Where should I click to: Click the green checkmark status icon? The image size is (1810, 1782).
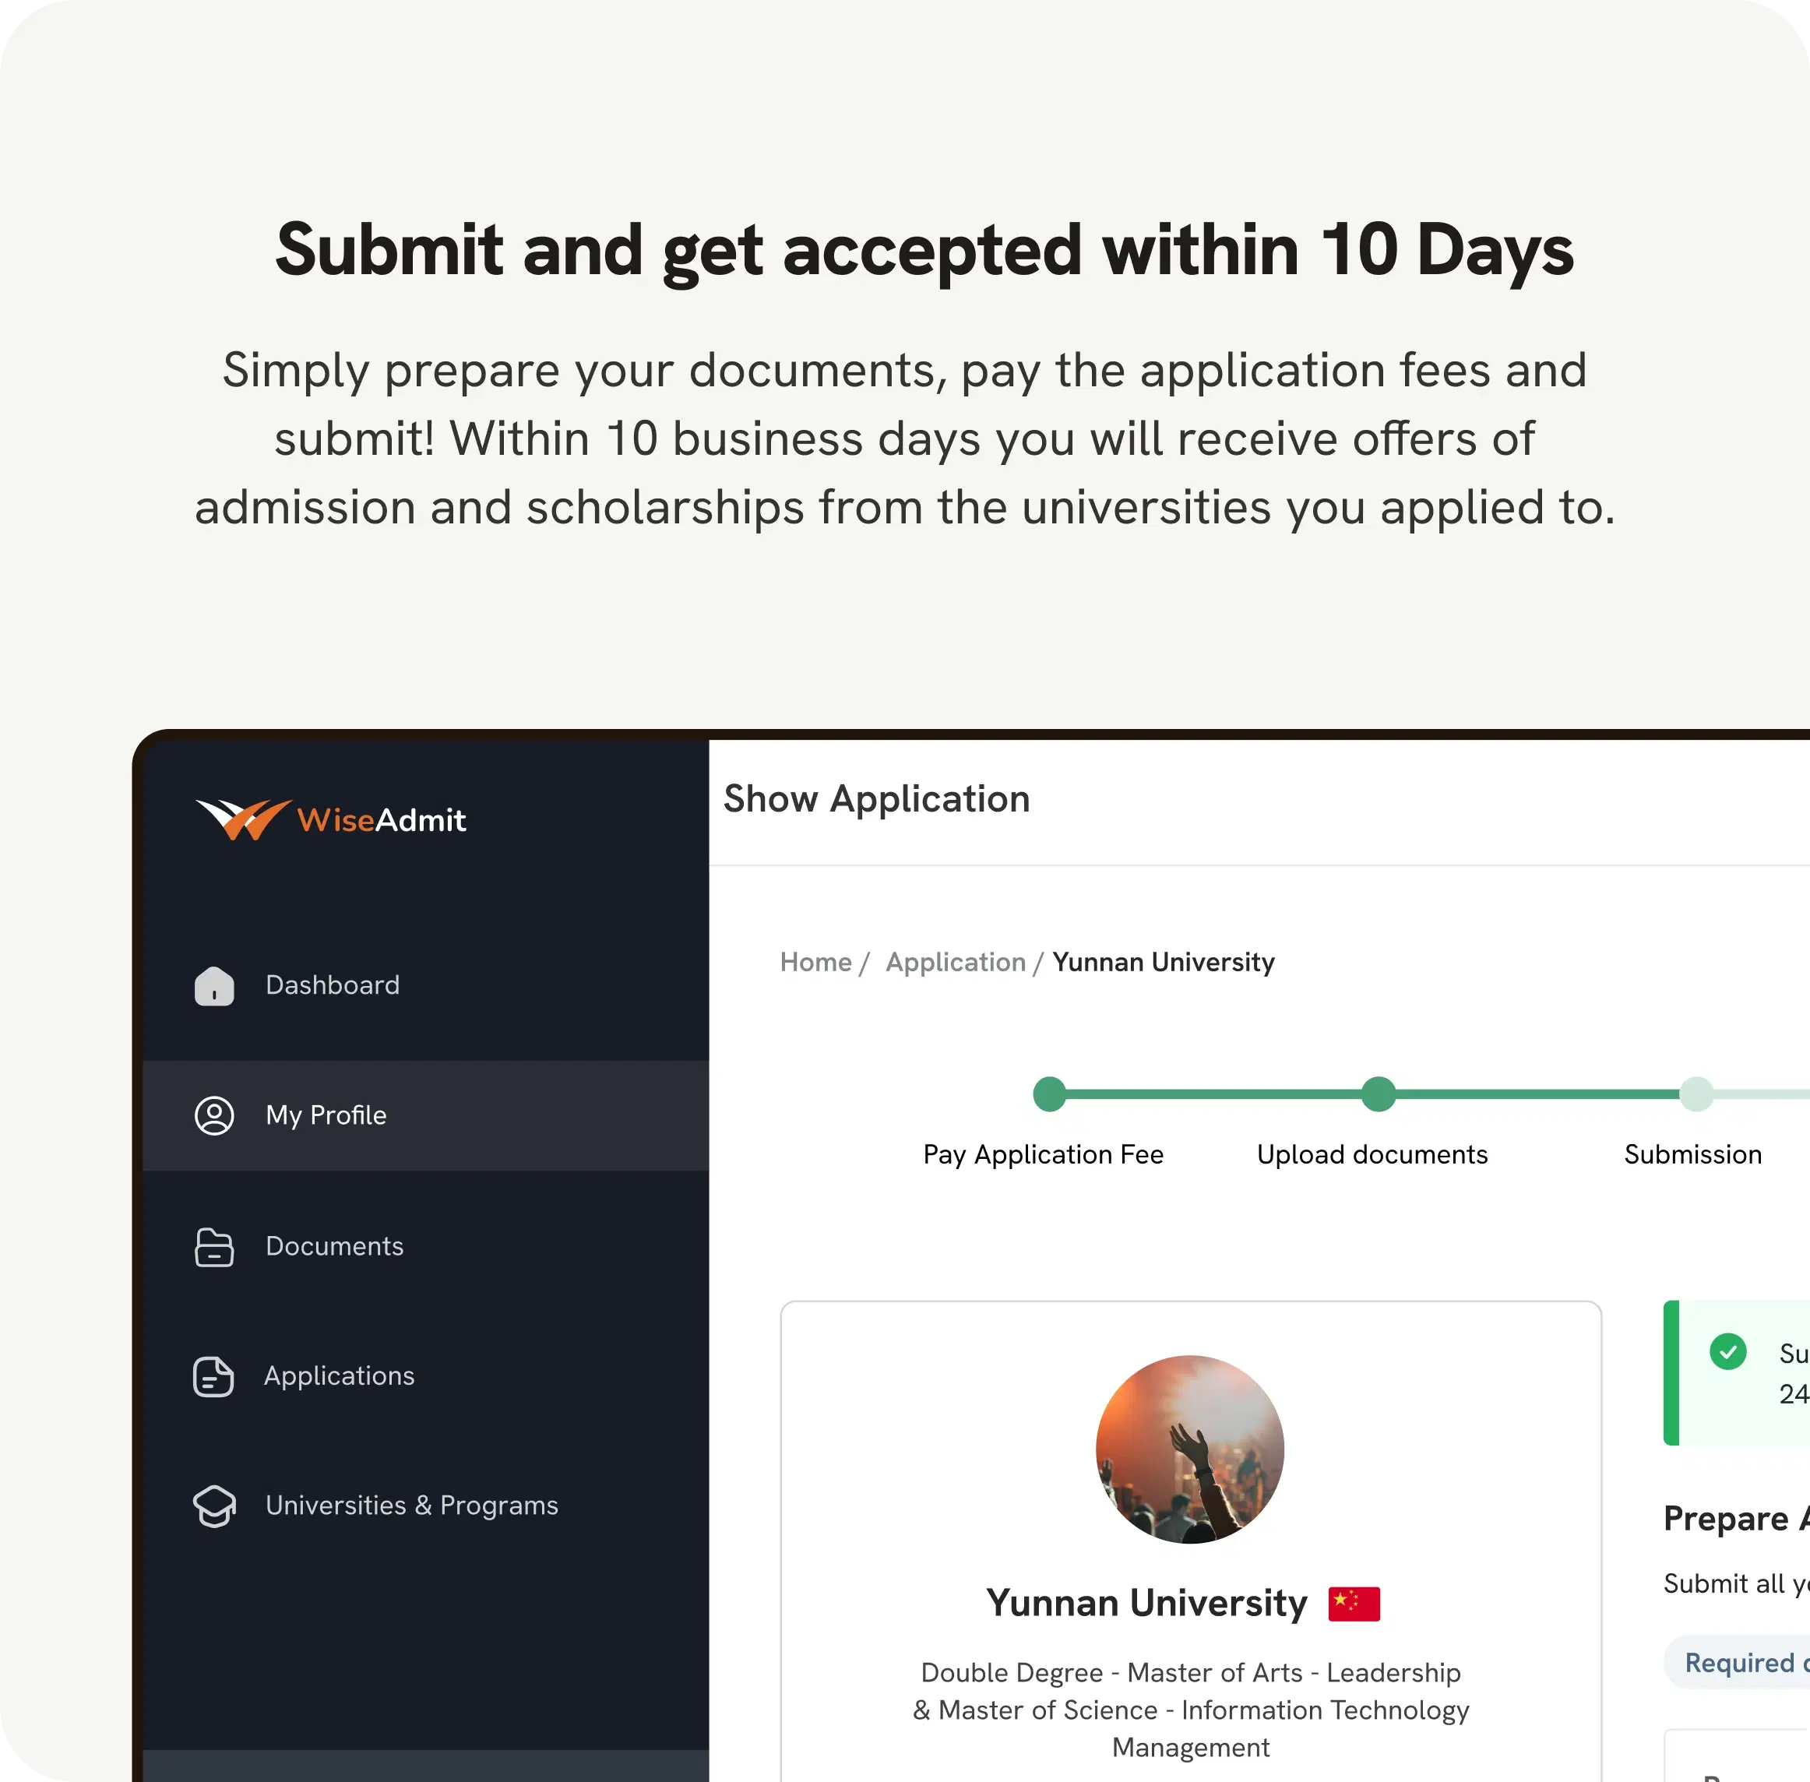(x=1725, y=1351)
